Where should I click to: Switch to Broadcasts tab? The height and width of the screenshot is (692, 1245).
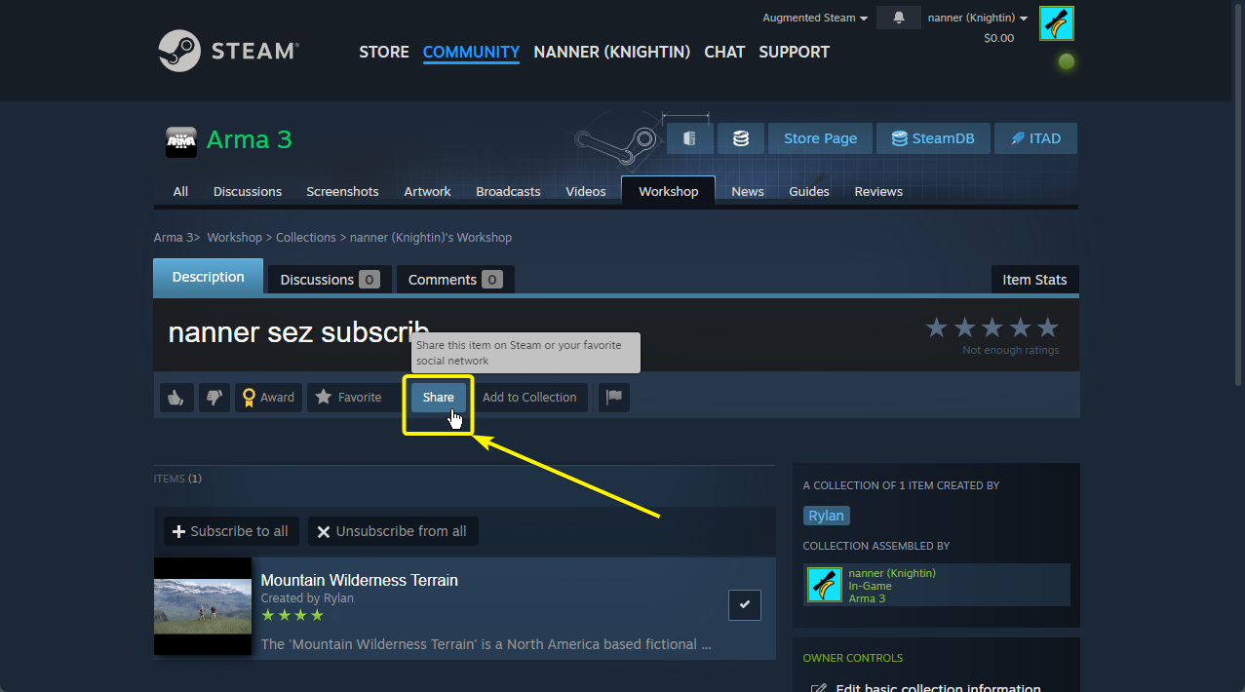pyautogui.click(x=508, y=191)
